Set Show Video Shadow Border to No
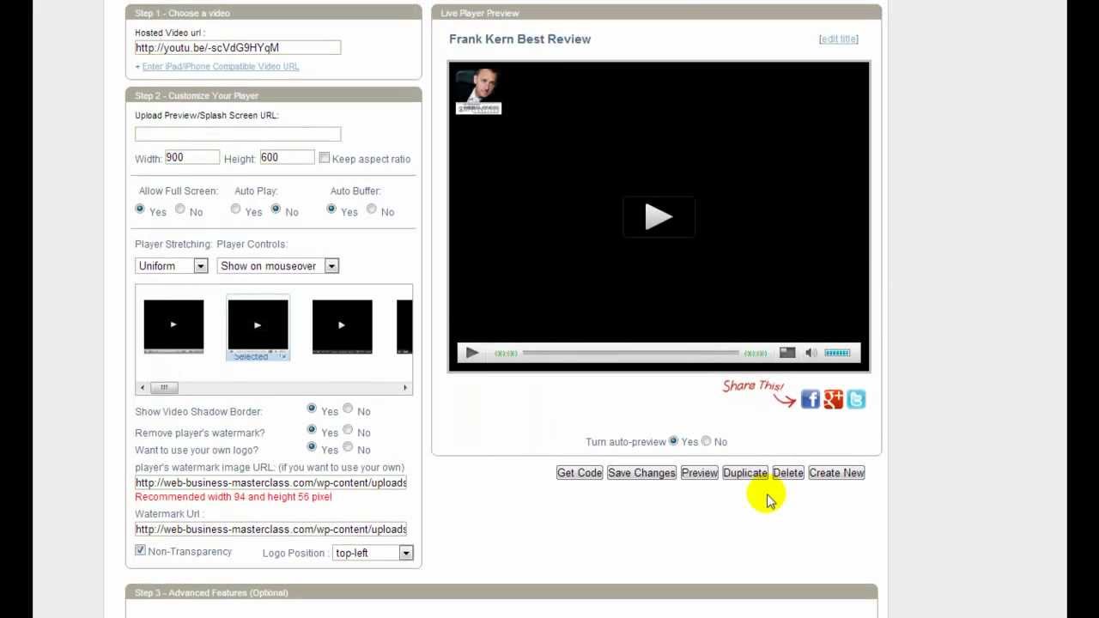The width and height of the screenshot is (1099, 618). click(348, 409)
